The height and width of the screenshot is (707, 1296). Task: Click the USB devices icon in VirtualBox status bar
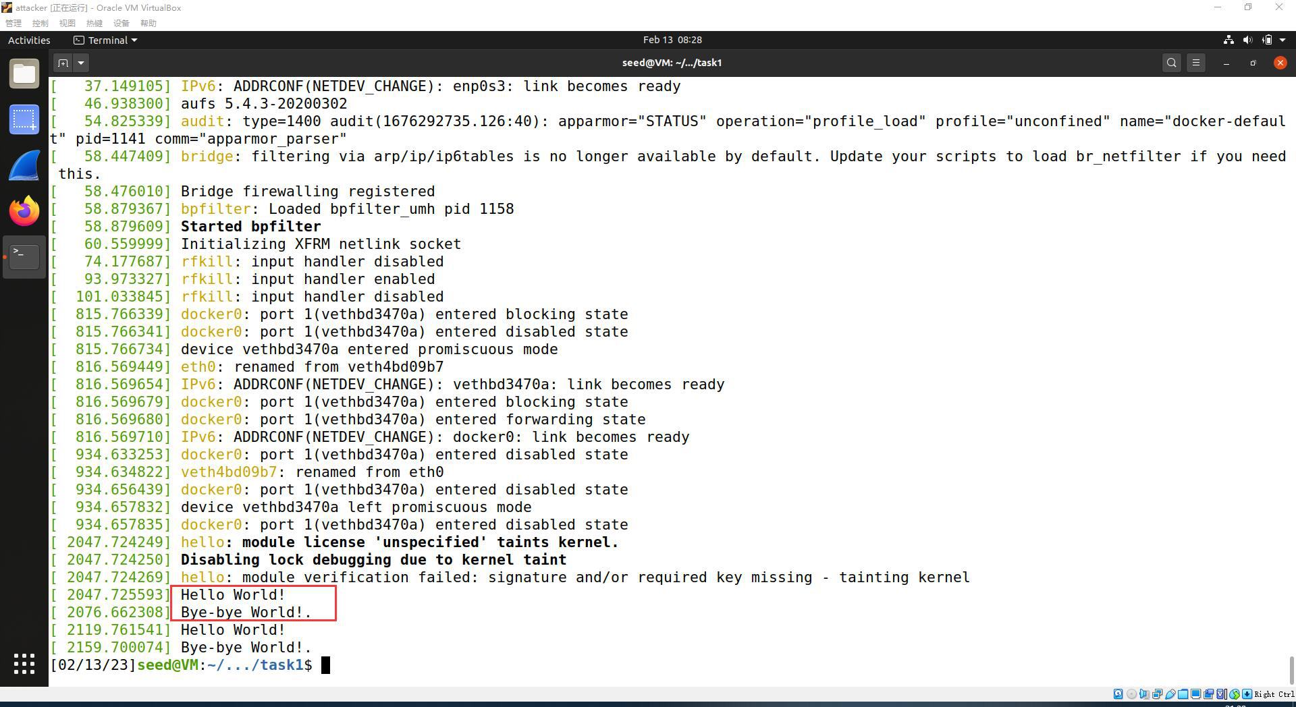(1170, 694)
